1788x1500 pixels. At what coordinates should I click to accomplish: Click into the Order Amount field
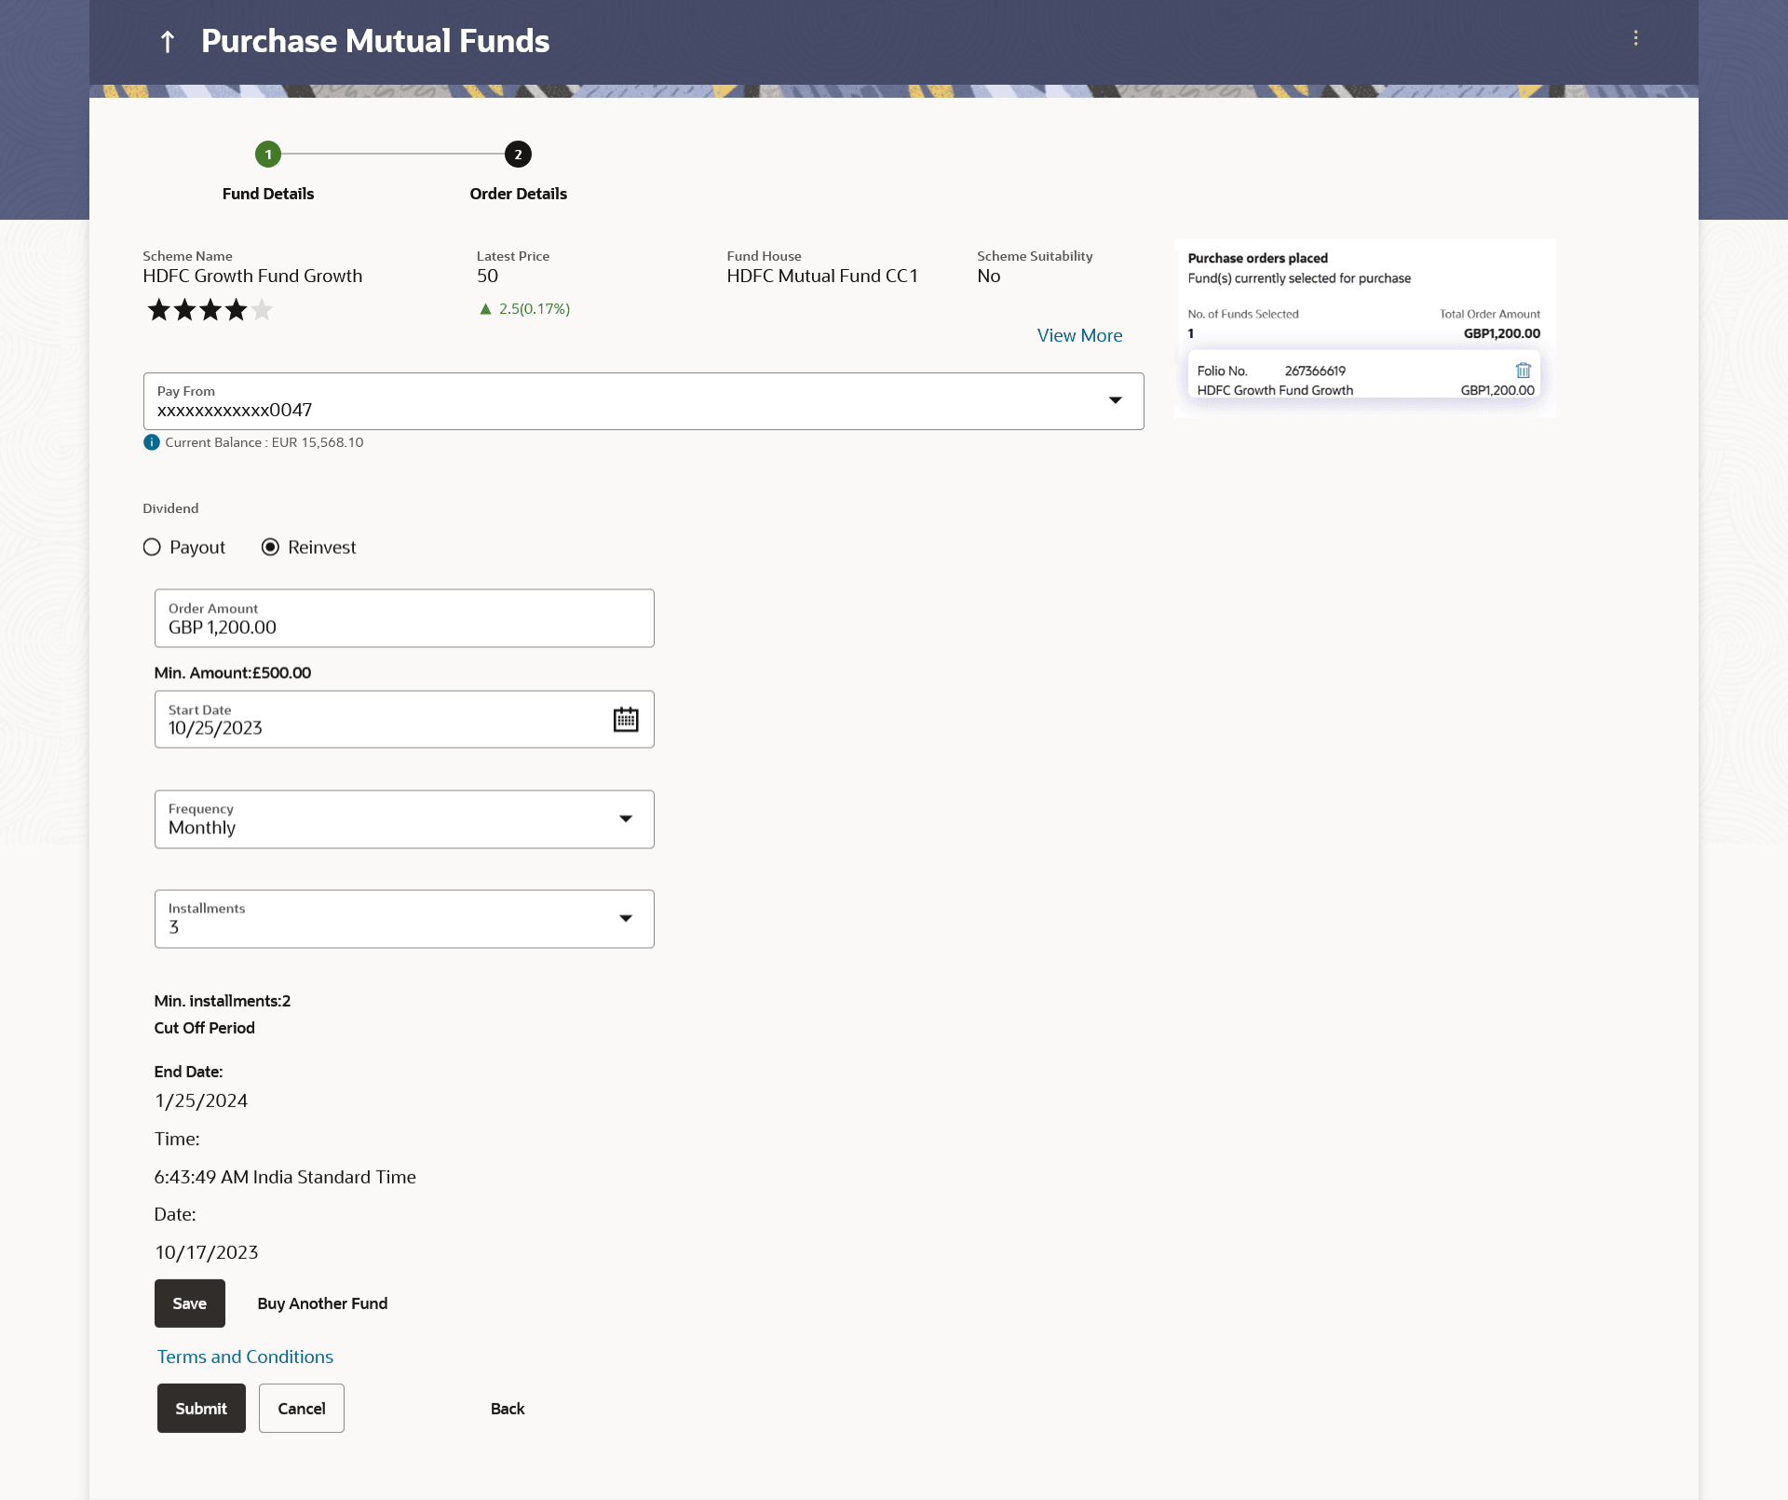[404, 619]
